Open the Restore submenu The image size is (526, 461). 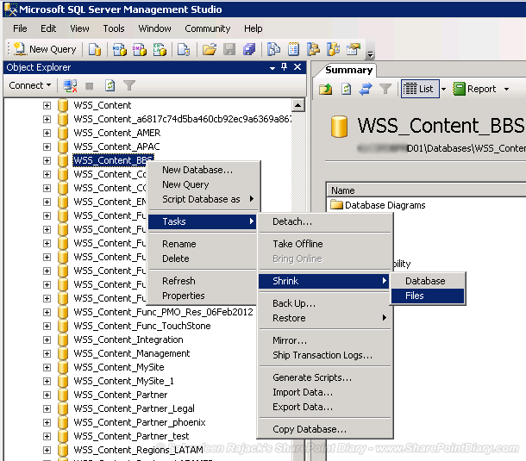coord(325,318)
